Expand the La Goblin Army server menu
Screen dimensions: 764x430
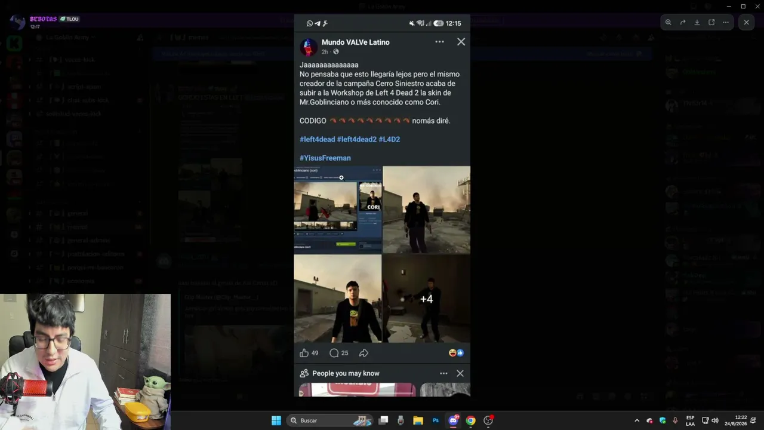pos(72,37)
